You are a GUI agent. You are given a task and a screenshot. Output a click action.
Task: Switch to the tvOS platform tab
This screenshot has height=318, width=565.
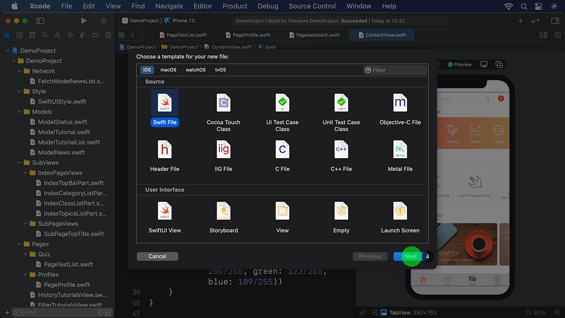point(220,70)
